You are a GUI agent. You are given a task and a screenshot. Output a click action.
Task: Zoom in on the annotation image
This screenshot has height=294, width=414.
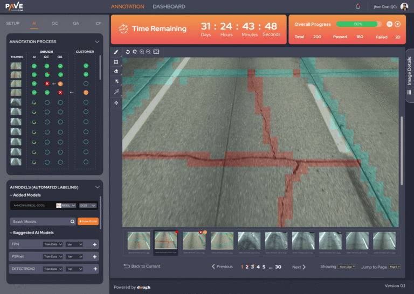(x=142, y=52)
